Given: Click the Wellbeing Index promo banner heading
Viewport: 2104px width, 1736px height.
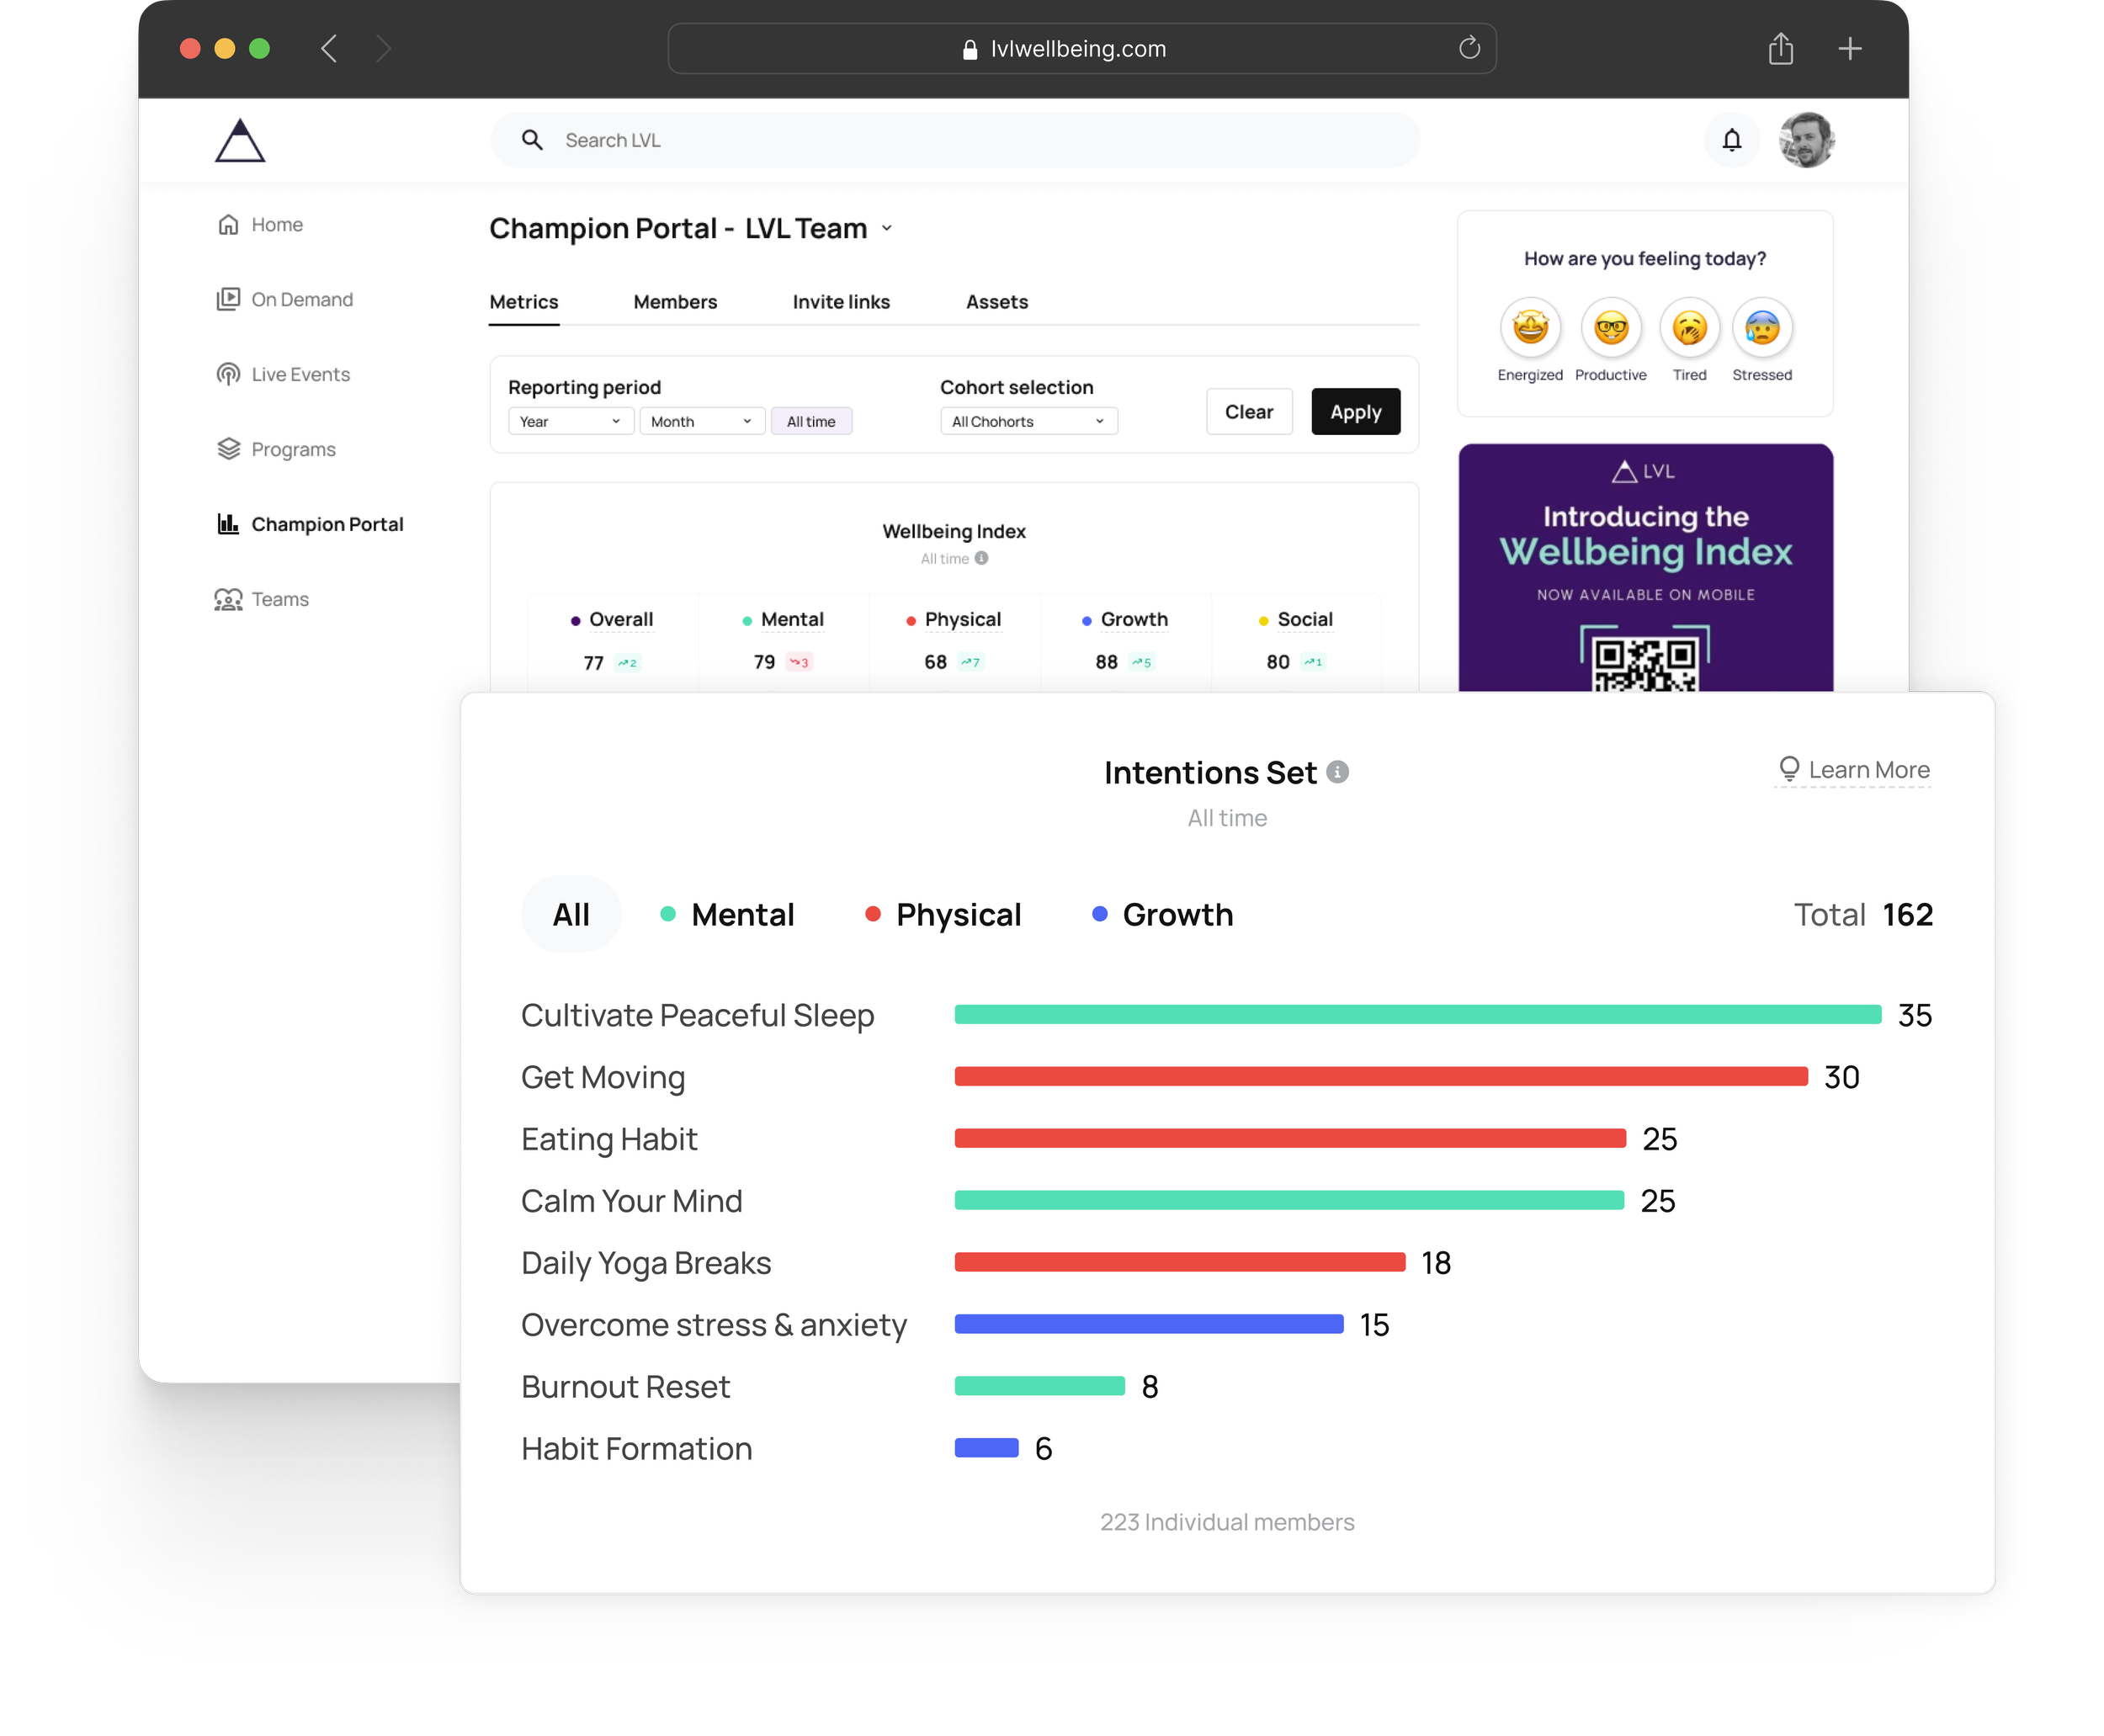Looking at the screenshot, I should coord(1645,536).
